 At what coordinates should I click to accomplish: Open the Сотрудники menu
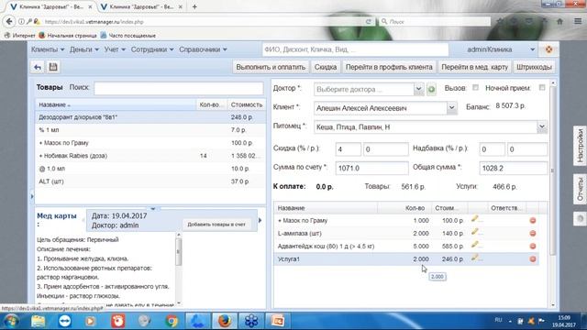152,49
